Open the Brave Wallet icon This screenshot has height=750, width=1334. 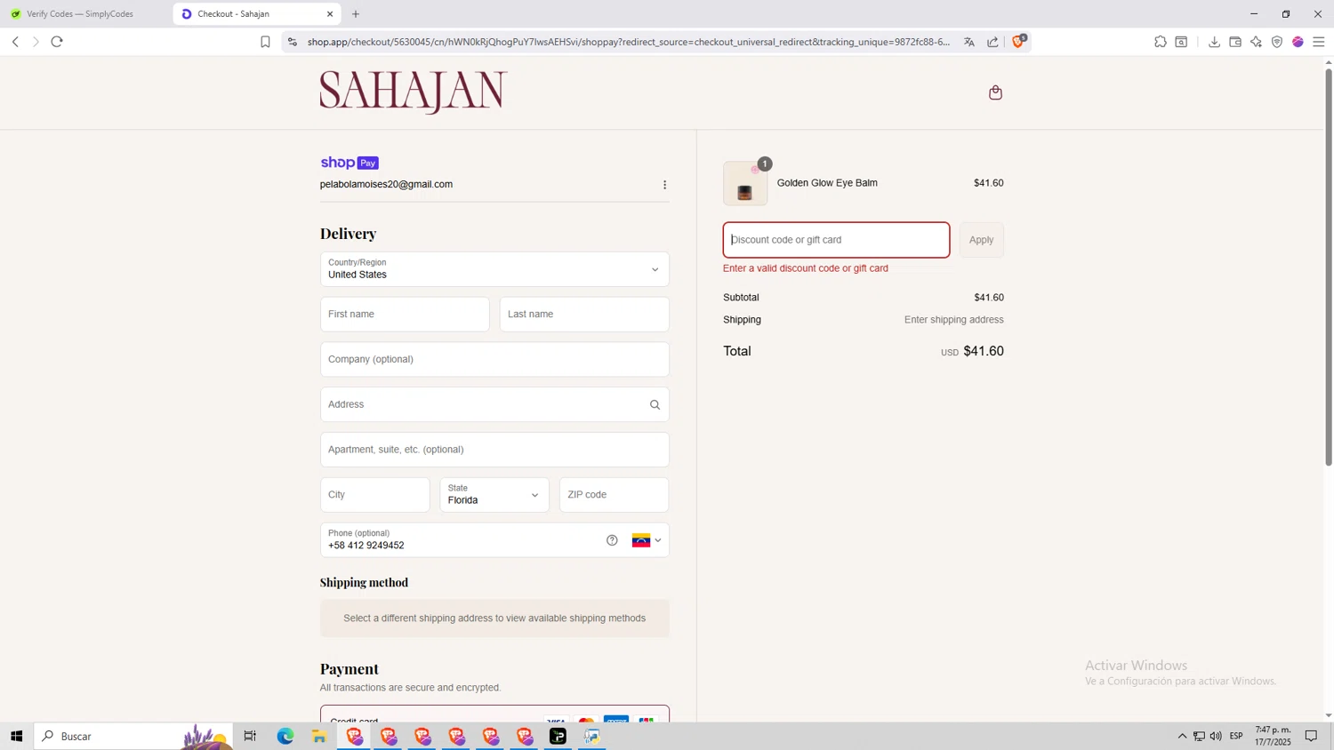point(1235,42)
